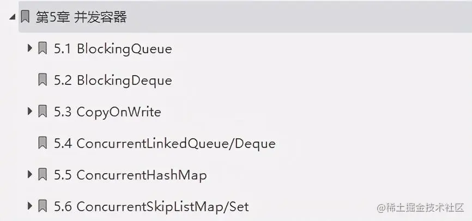Expand the 5.3 CopyOnWrite section arrow
Image resolution: width=472 pixels, height=221 pixels.
(30, 112)
